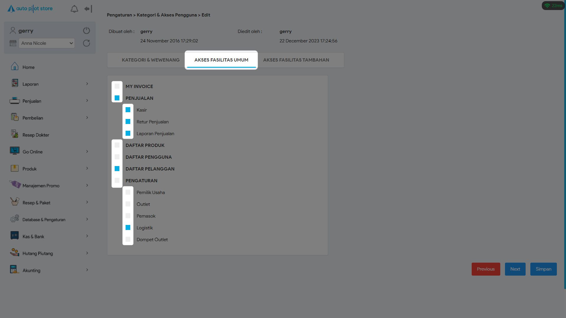The height and width of the screenshot is (318, 566).
Task: Click the Kas & Bank safe icon
Action: click(14, 236)
